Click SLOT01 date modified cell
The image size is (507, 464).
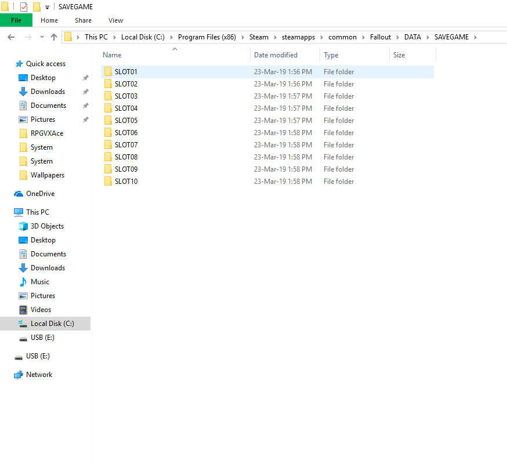pos(283,71)
